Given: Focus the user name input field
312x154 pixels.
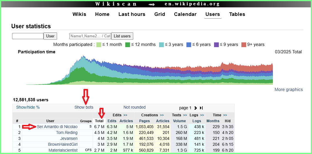Looking at the screenshot, I should [28, 36].
